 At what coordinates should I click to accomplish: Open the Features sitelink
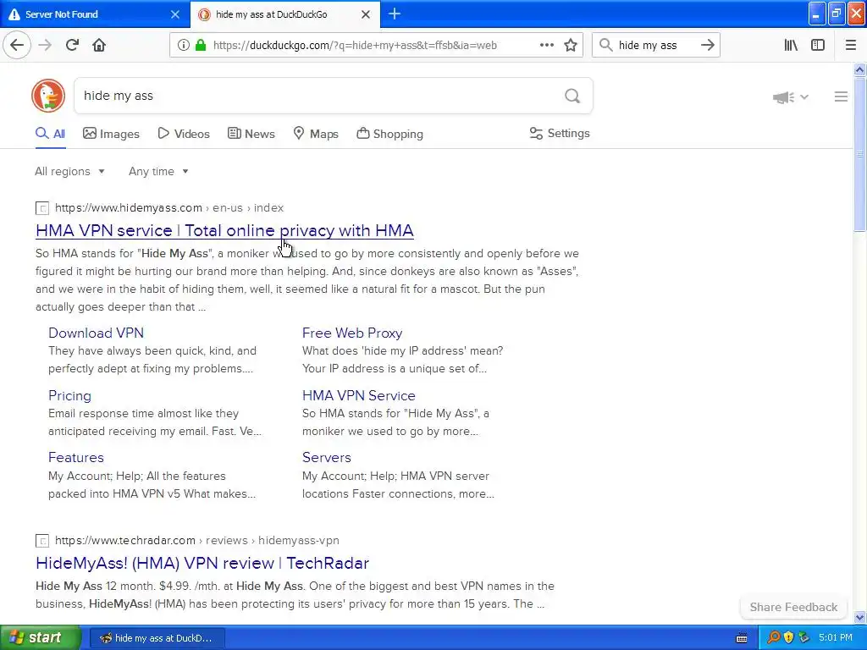(75, 458)
